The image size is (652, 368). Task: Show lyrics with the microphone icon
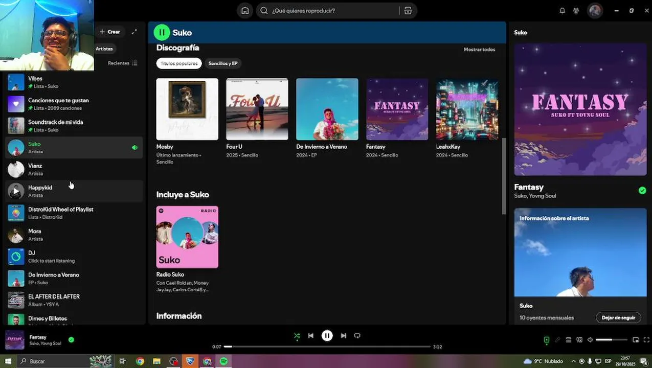point(557,340)
